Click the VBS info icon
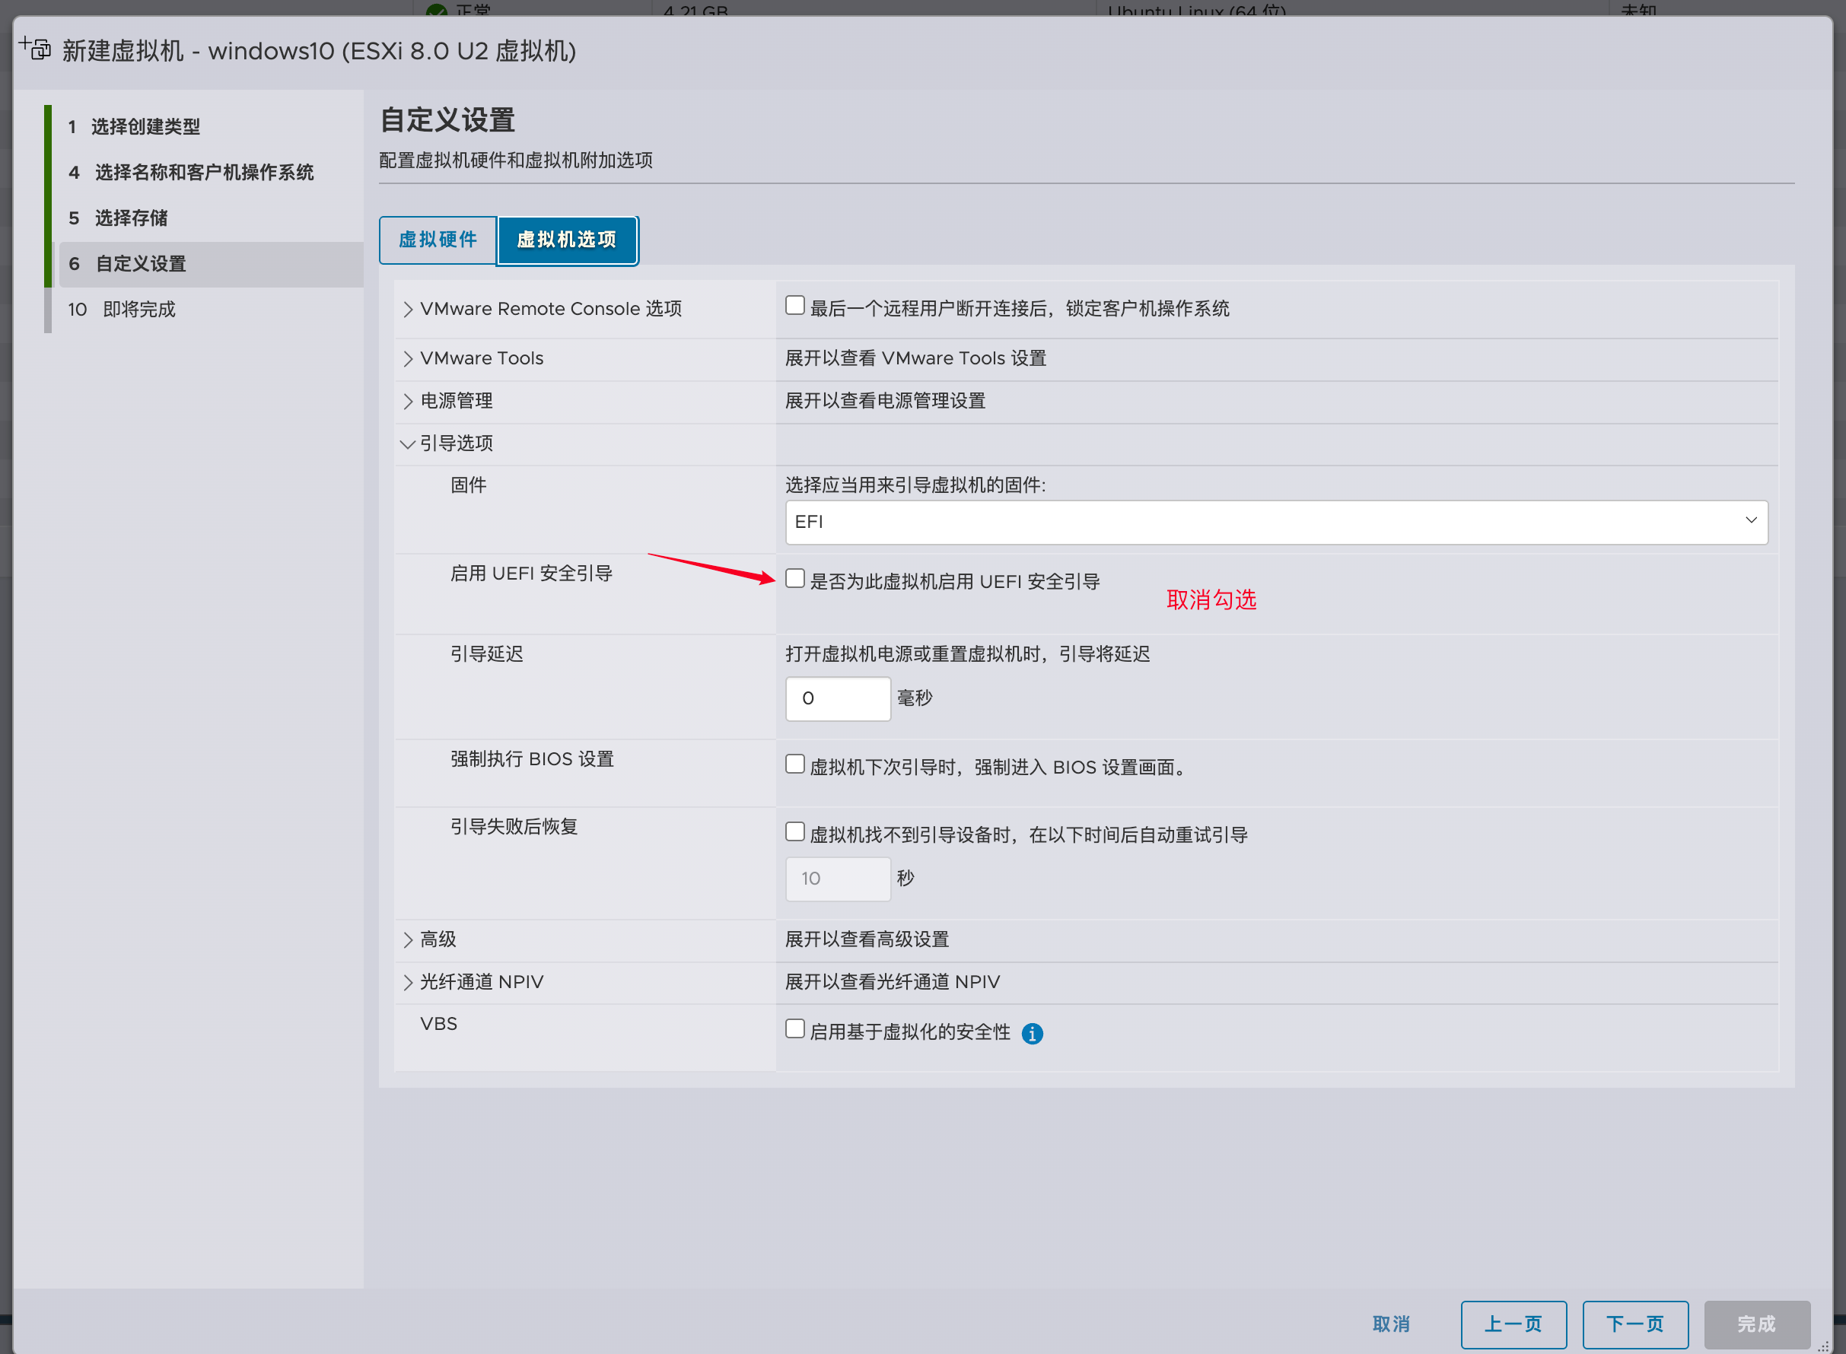 (x=1032, y=1034)
